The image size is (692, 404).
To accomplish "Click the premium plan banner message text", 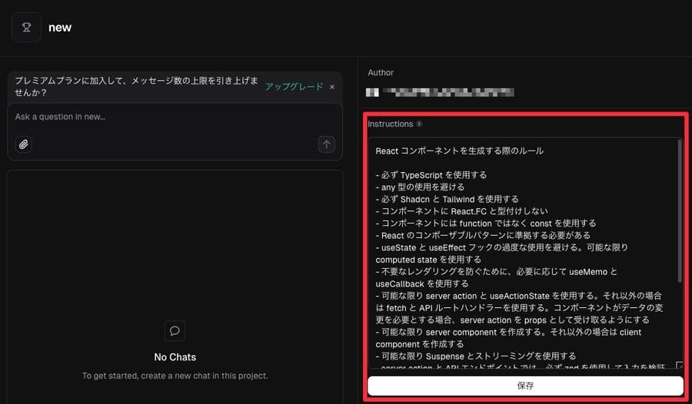I will pos(136,87).
